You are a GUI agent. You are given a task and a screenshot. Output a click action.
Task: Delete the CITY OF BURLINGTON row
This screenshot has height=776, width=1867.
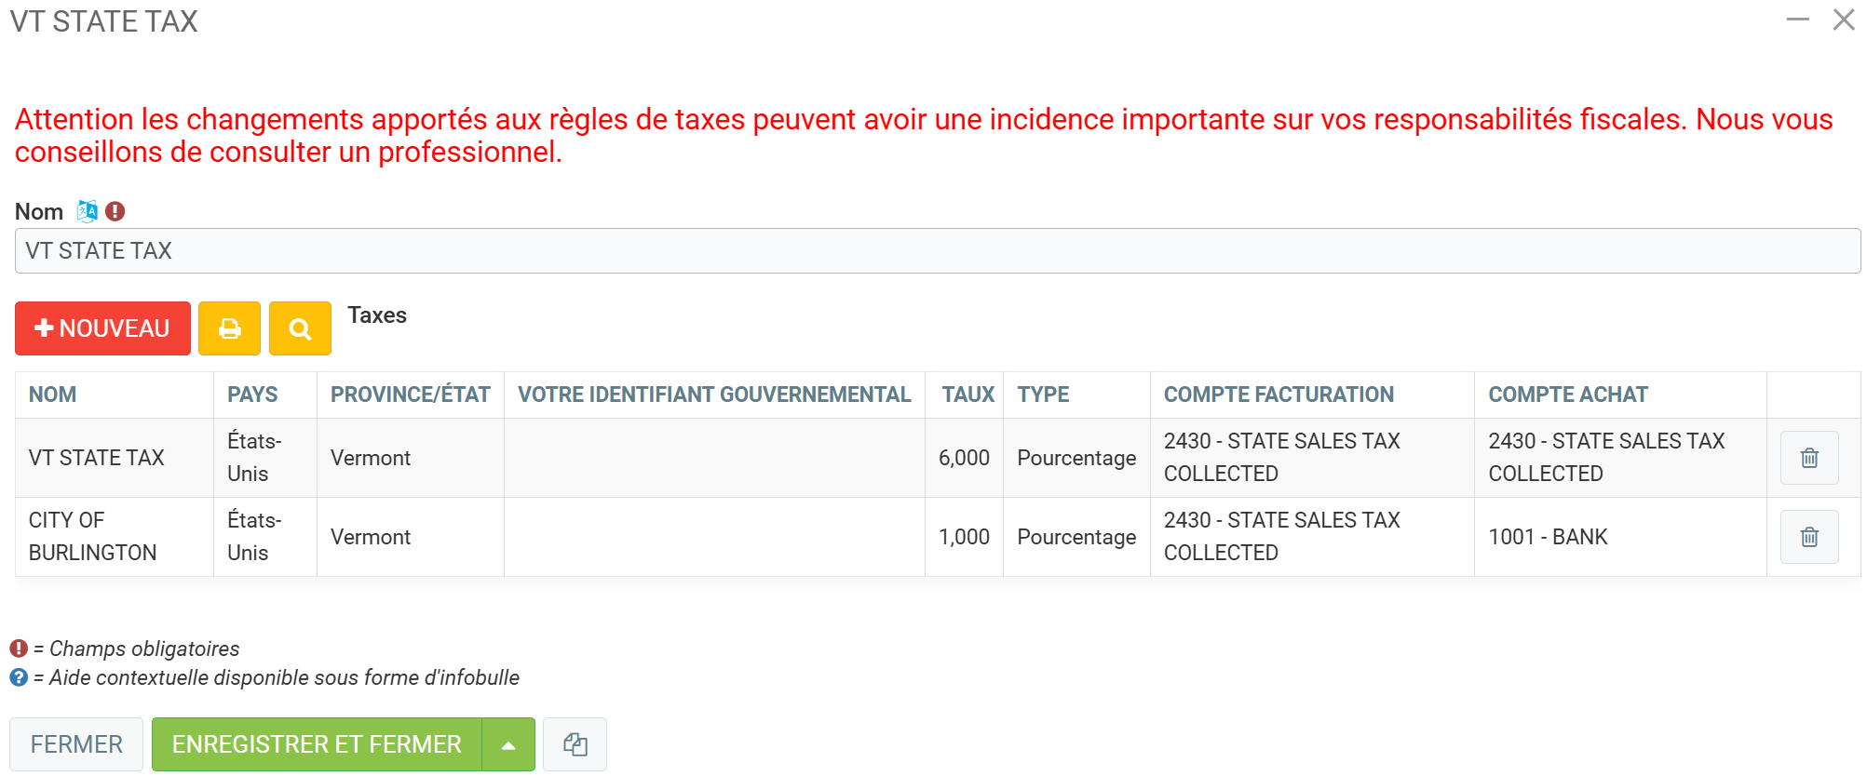point(1808,537)
